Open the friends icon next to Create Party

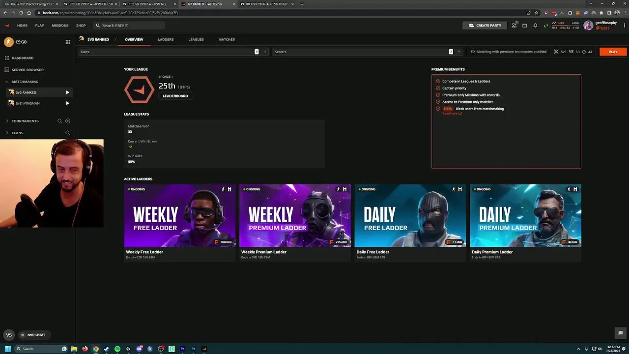click(514, 25)
